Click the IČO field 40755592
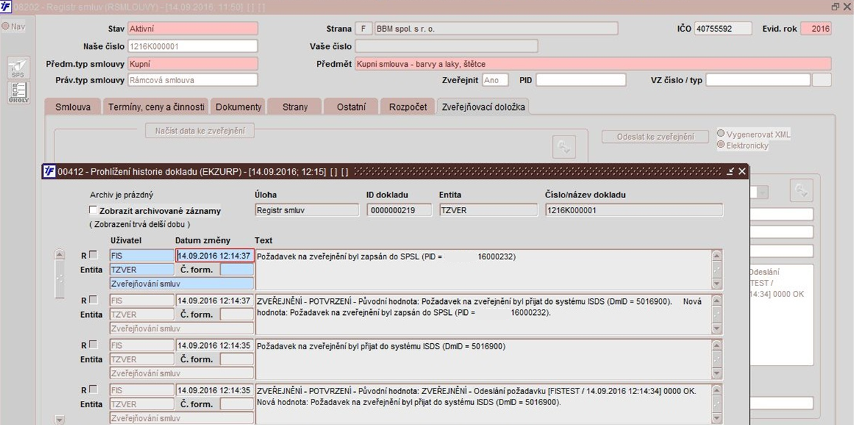The width and height of the screenshot is (854, 425). 723,29
